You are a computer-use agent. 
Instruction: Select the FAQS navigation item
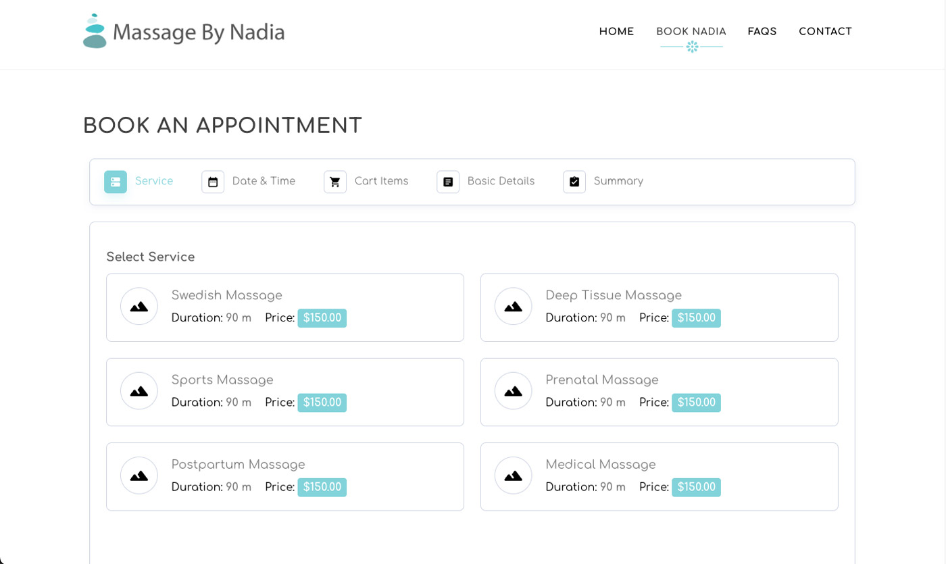coord(762,31)
